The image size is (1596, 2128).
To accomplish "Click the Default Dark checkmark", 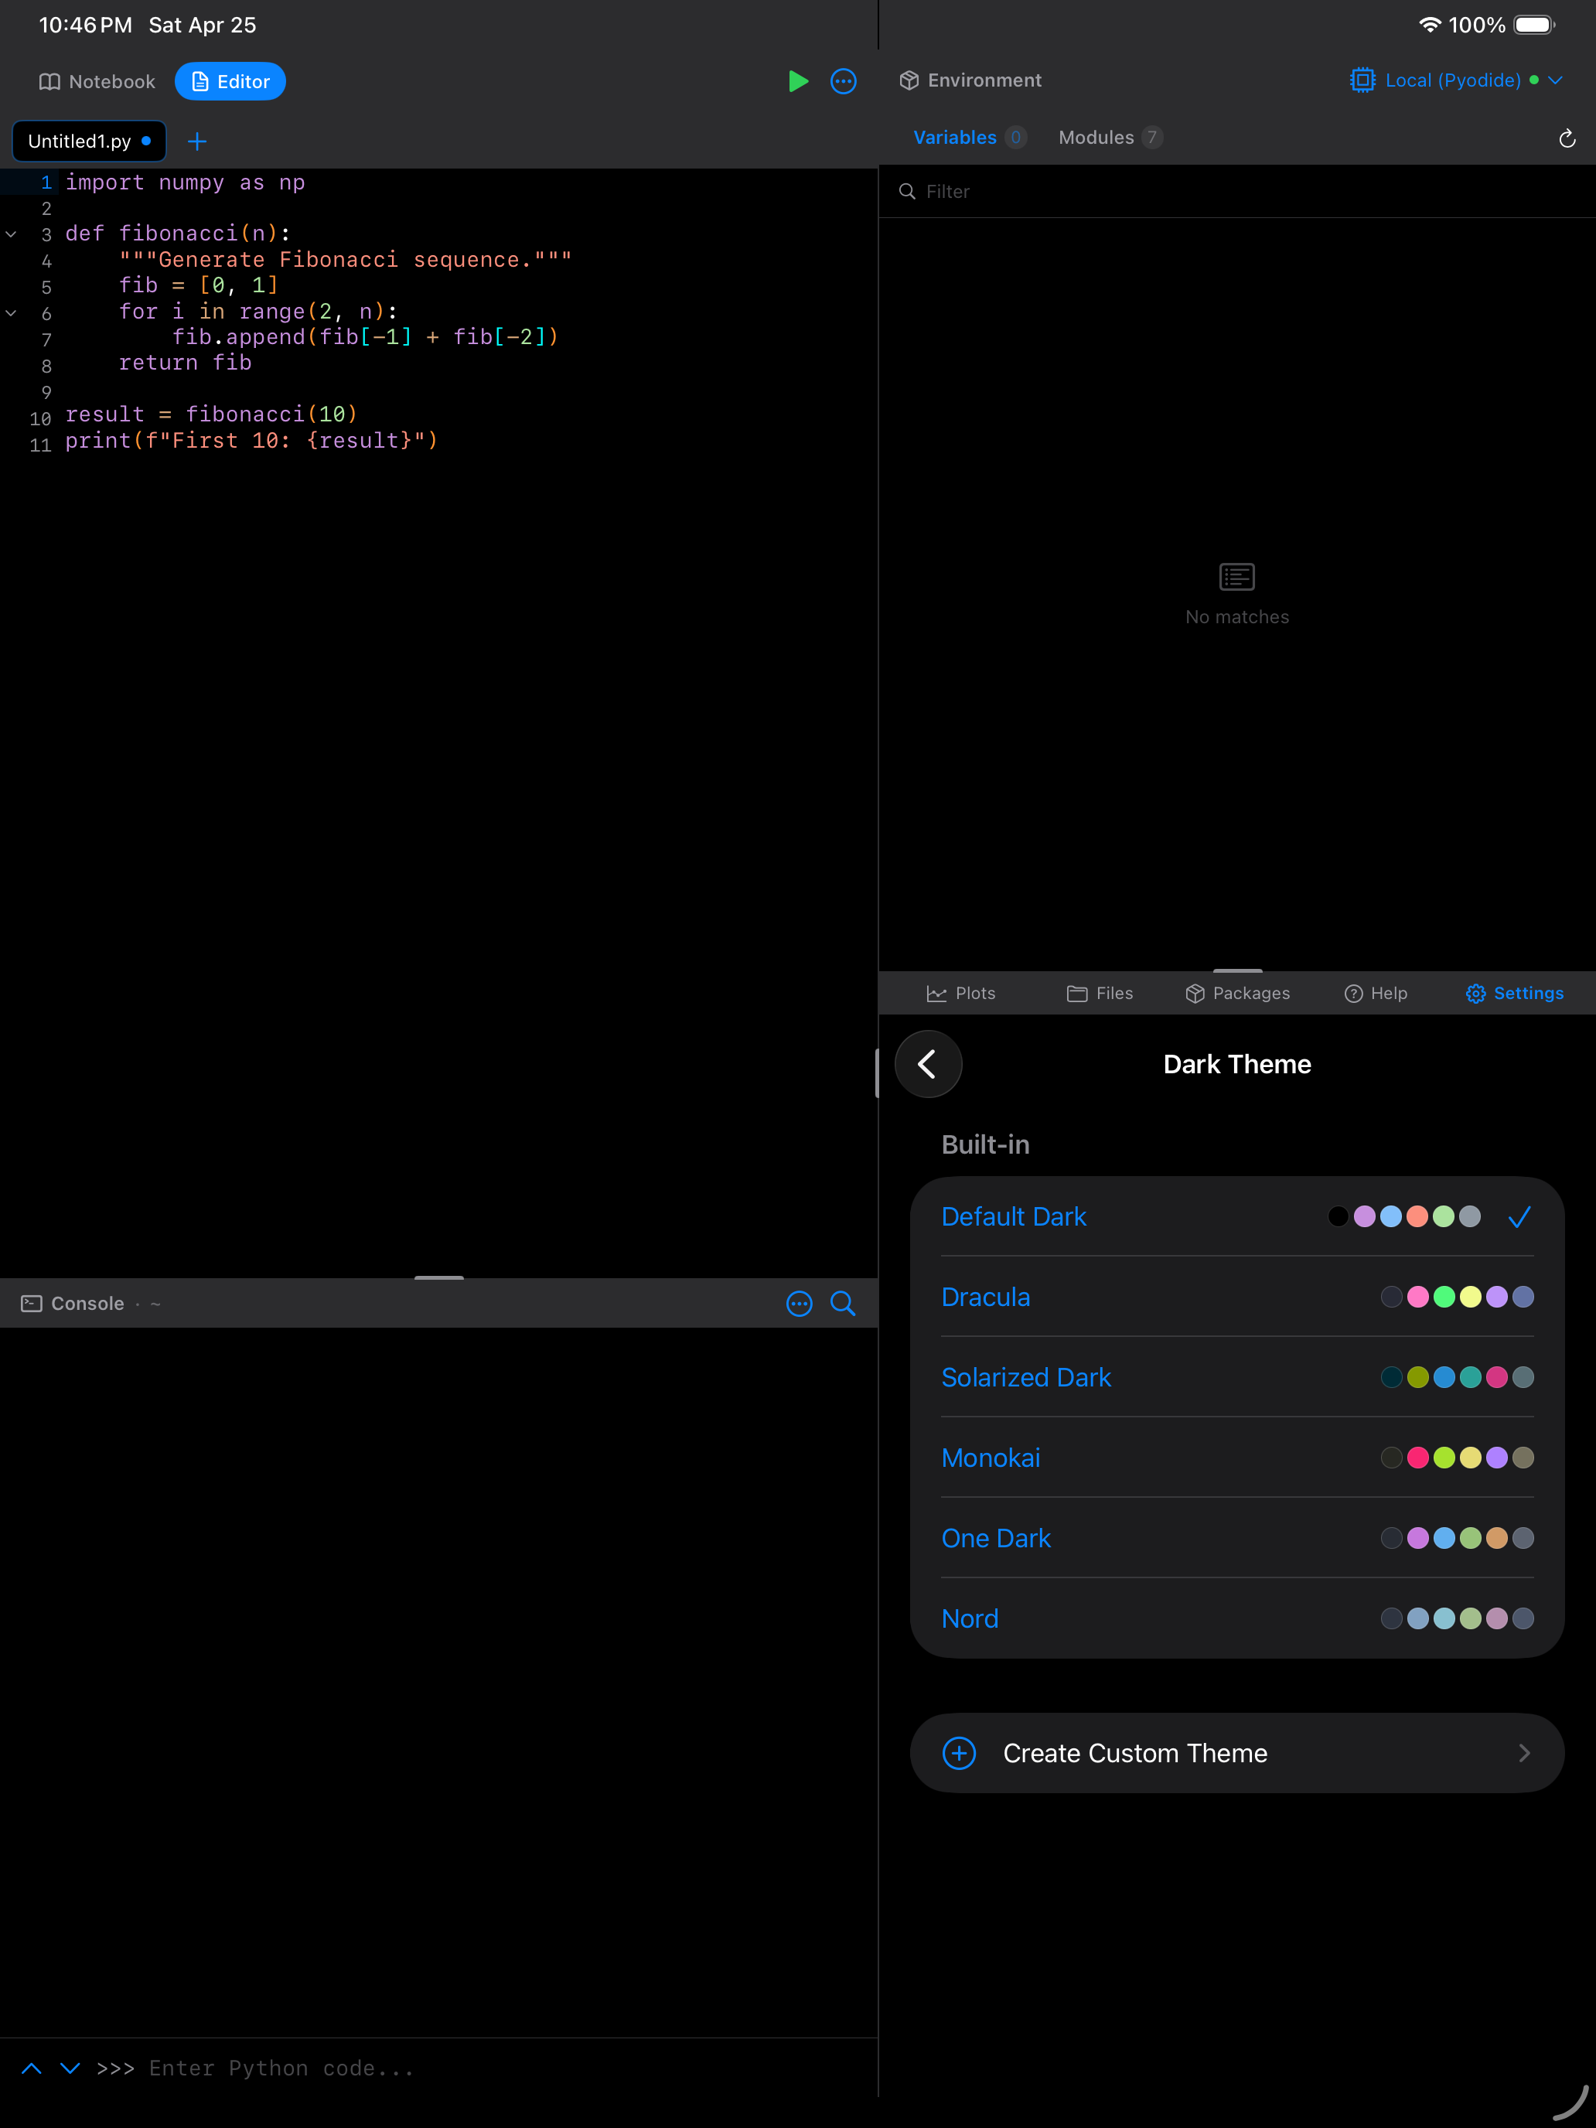I will tap(1519, 1217).
